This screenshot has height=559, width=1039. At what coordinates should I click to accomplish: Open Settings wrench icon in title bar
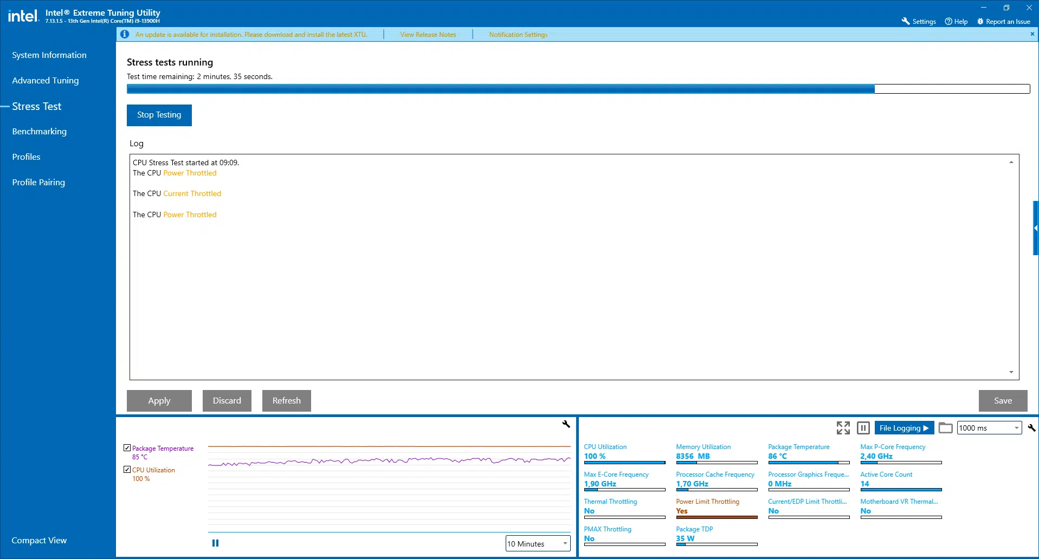click(x=905, y=21)
